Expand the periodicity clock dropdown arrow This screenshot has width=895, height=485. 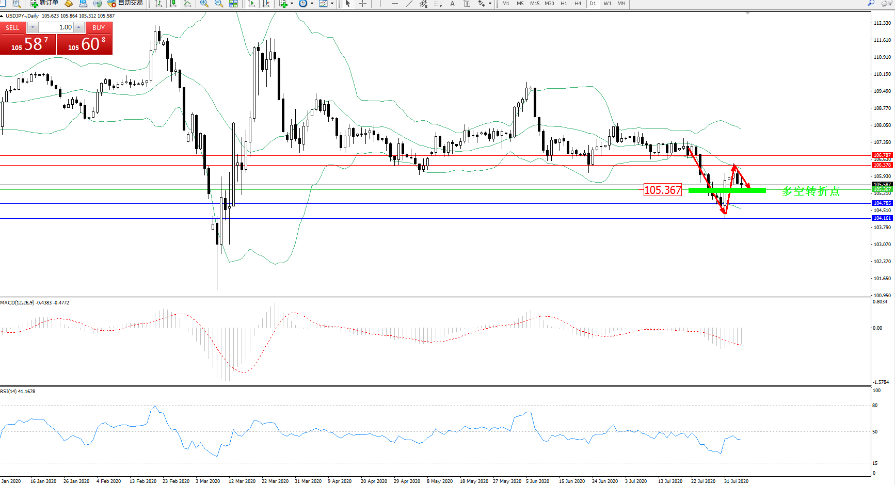312,3
